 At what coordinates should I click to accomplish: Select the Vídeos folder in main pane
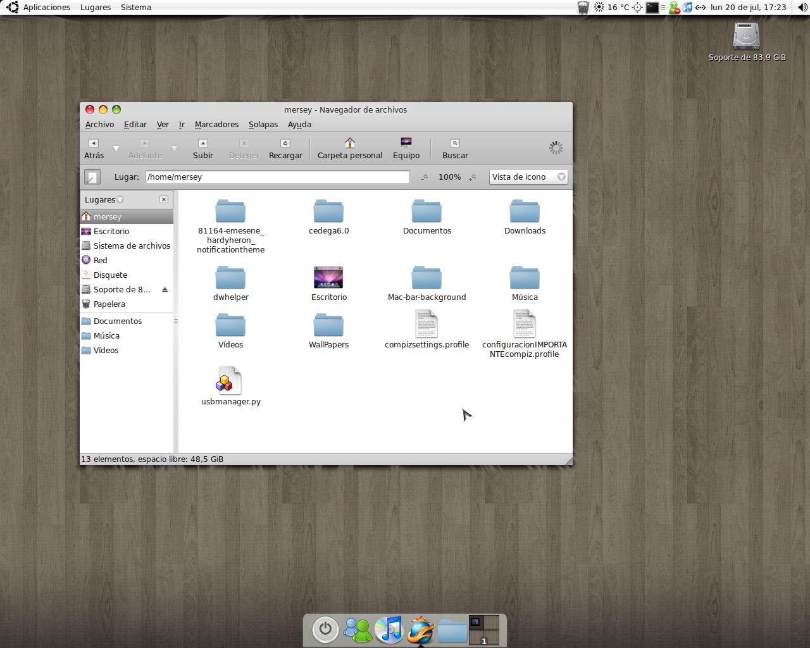(230, 330)
